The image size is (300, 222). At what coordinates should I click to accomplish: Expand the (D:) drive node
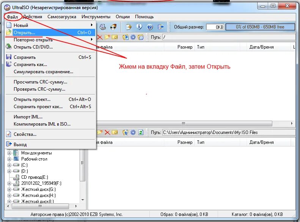click(9, 171)
